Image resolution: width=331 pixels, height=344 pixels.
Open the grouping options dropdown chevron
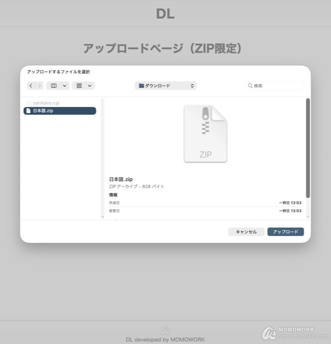pos(90,86)
